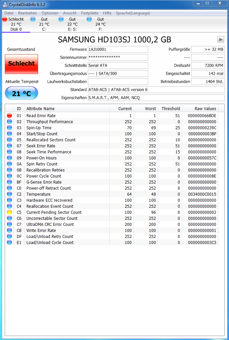The height and width of the screenshot is (340, 229).
Task: Click the Attribute Name column header
Action: coord(67,108)
